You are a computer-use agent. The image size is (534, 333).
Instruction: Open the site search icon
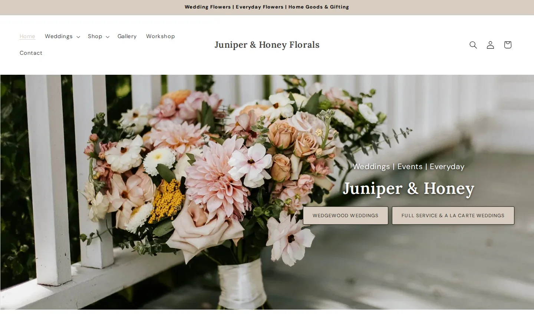473,45
